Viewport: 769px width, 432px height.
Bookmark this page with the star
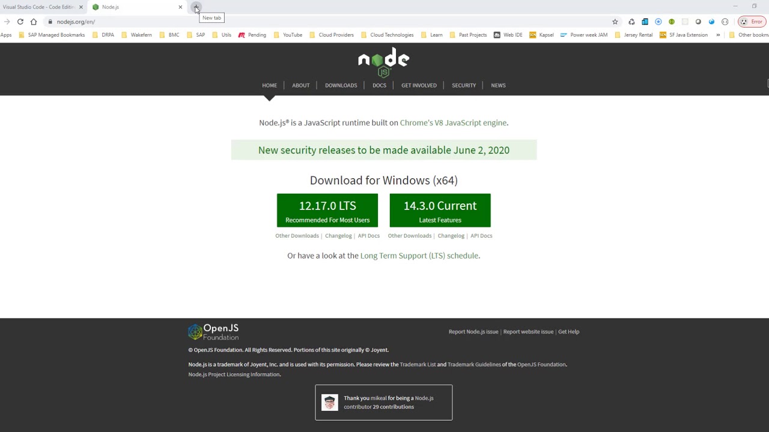615,22
